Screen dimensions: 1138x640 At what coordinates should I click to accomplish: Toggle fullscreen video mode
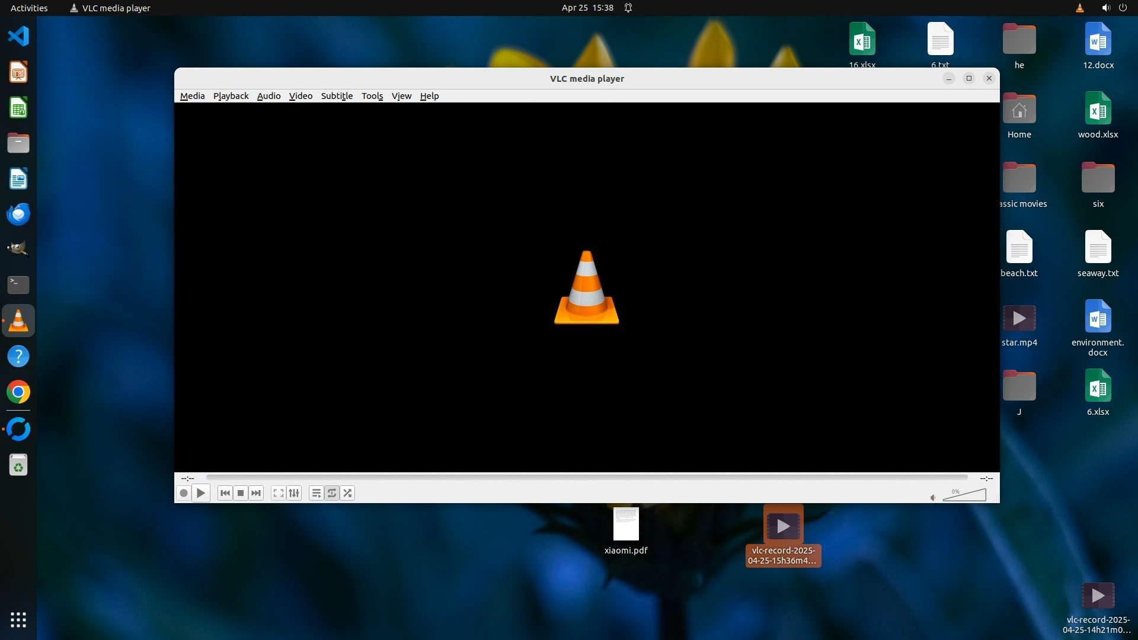[x=278, y=493]
